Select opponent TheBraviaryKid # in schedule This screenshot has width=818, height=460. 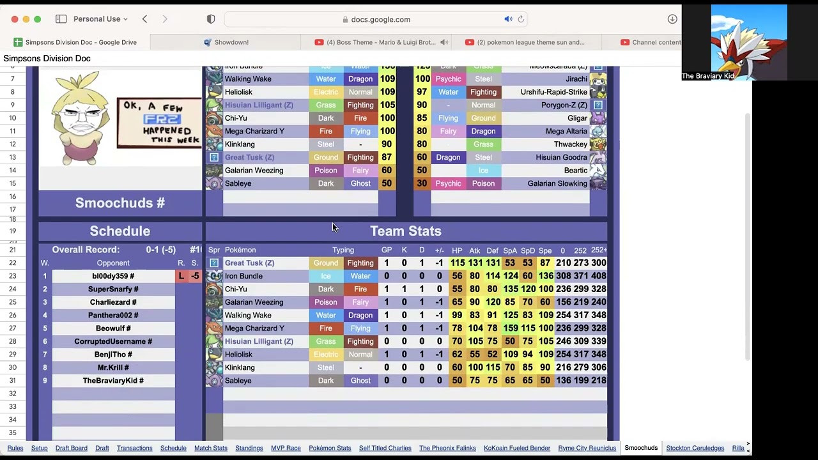[113, 381]
